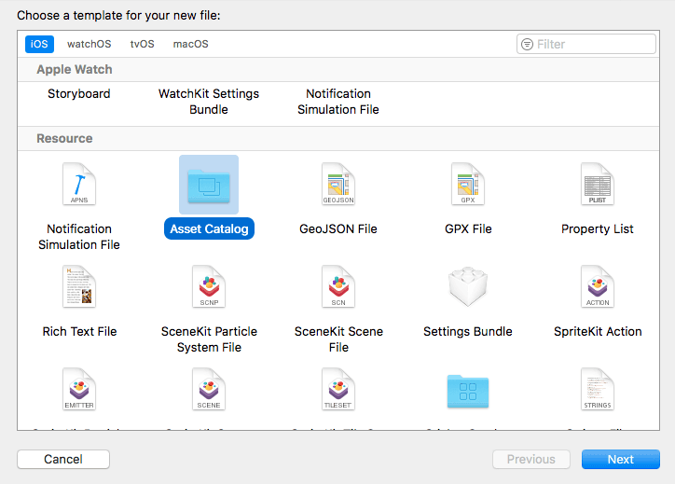Screen dimensions: 675x484
Task: Click the EMITTER file template icon
Action: [79, 390]
